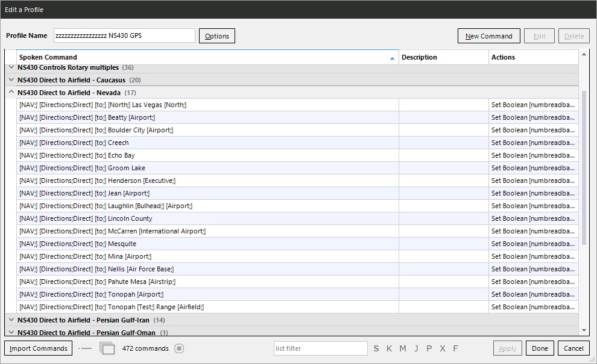Expand NS430 Controls Rotary multiples group
The image size is (597, 364).
click(11, 67)
